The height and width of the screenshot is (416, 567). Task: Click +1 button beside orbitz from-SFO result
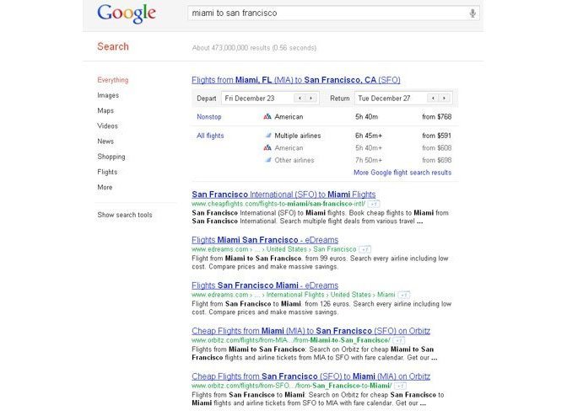400,386
